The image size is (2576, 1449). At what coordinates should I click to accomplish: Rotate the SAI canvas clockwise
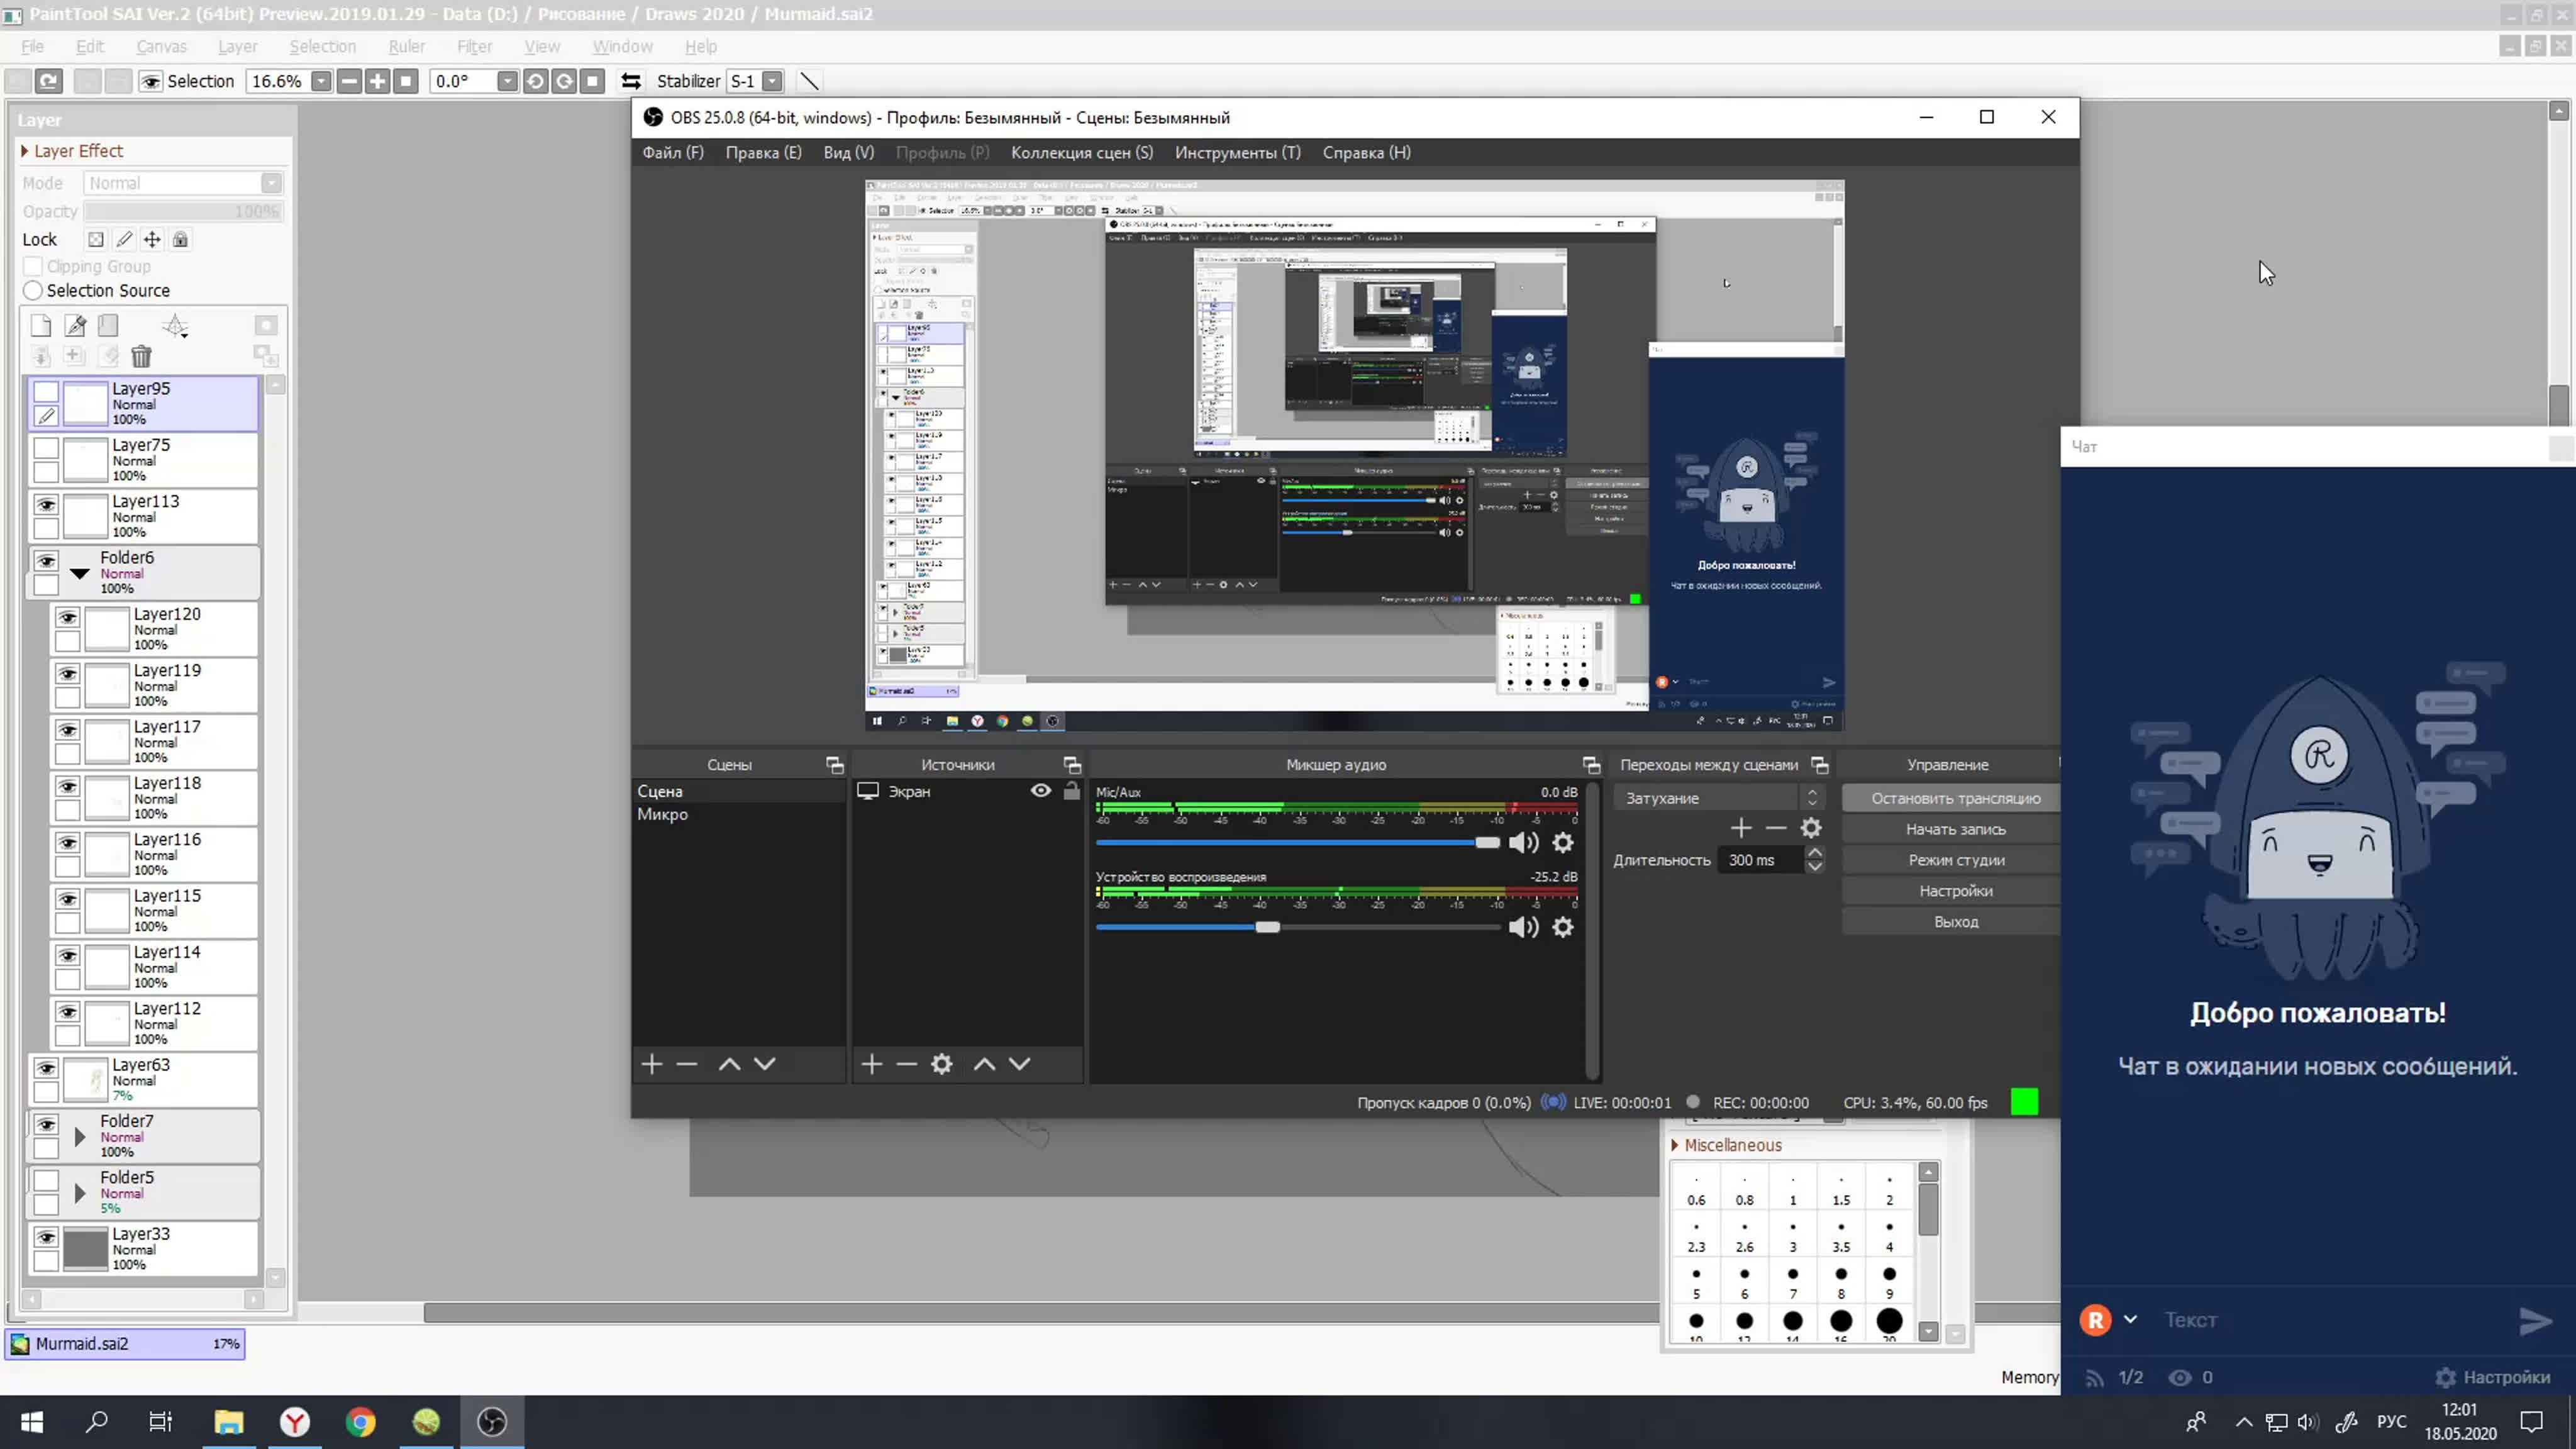click(564, 81)
